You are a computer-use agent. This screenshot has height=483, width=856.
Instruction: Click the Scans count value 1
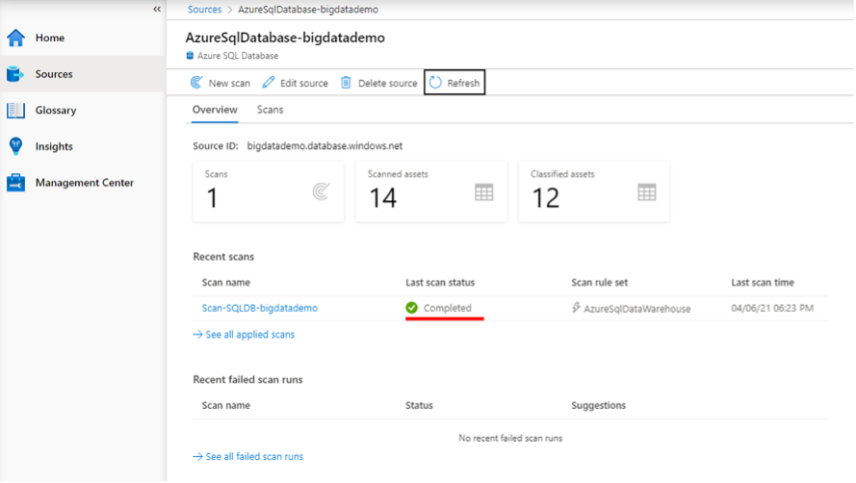[213, 197]
